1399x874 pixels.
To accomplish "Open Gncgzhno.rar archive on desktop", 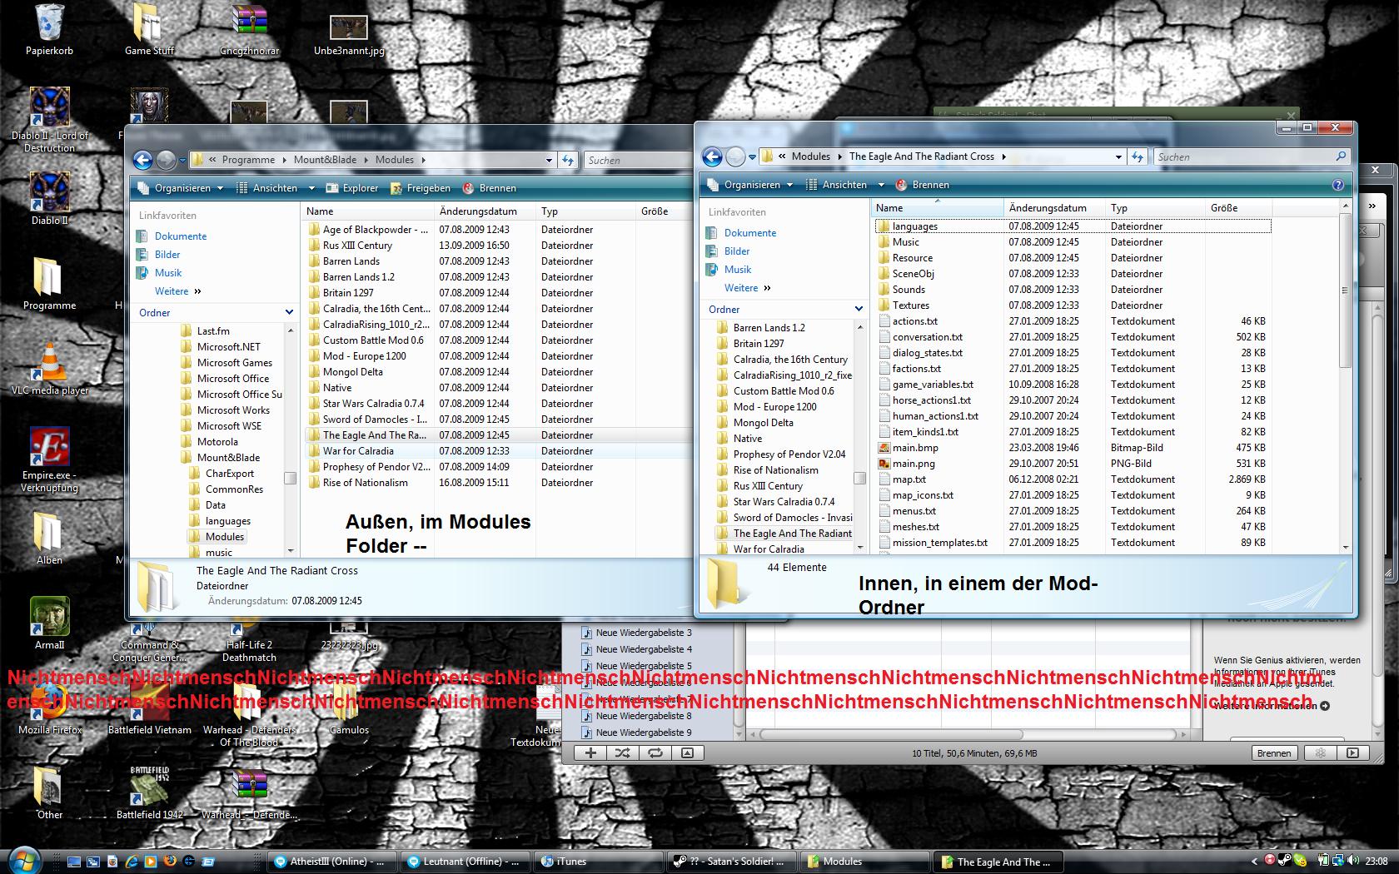I will pyautogui.click(x=249, y=29).
